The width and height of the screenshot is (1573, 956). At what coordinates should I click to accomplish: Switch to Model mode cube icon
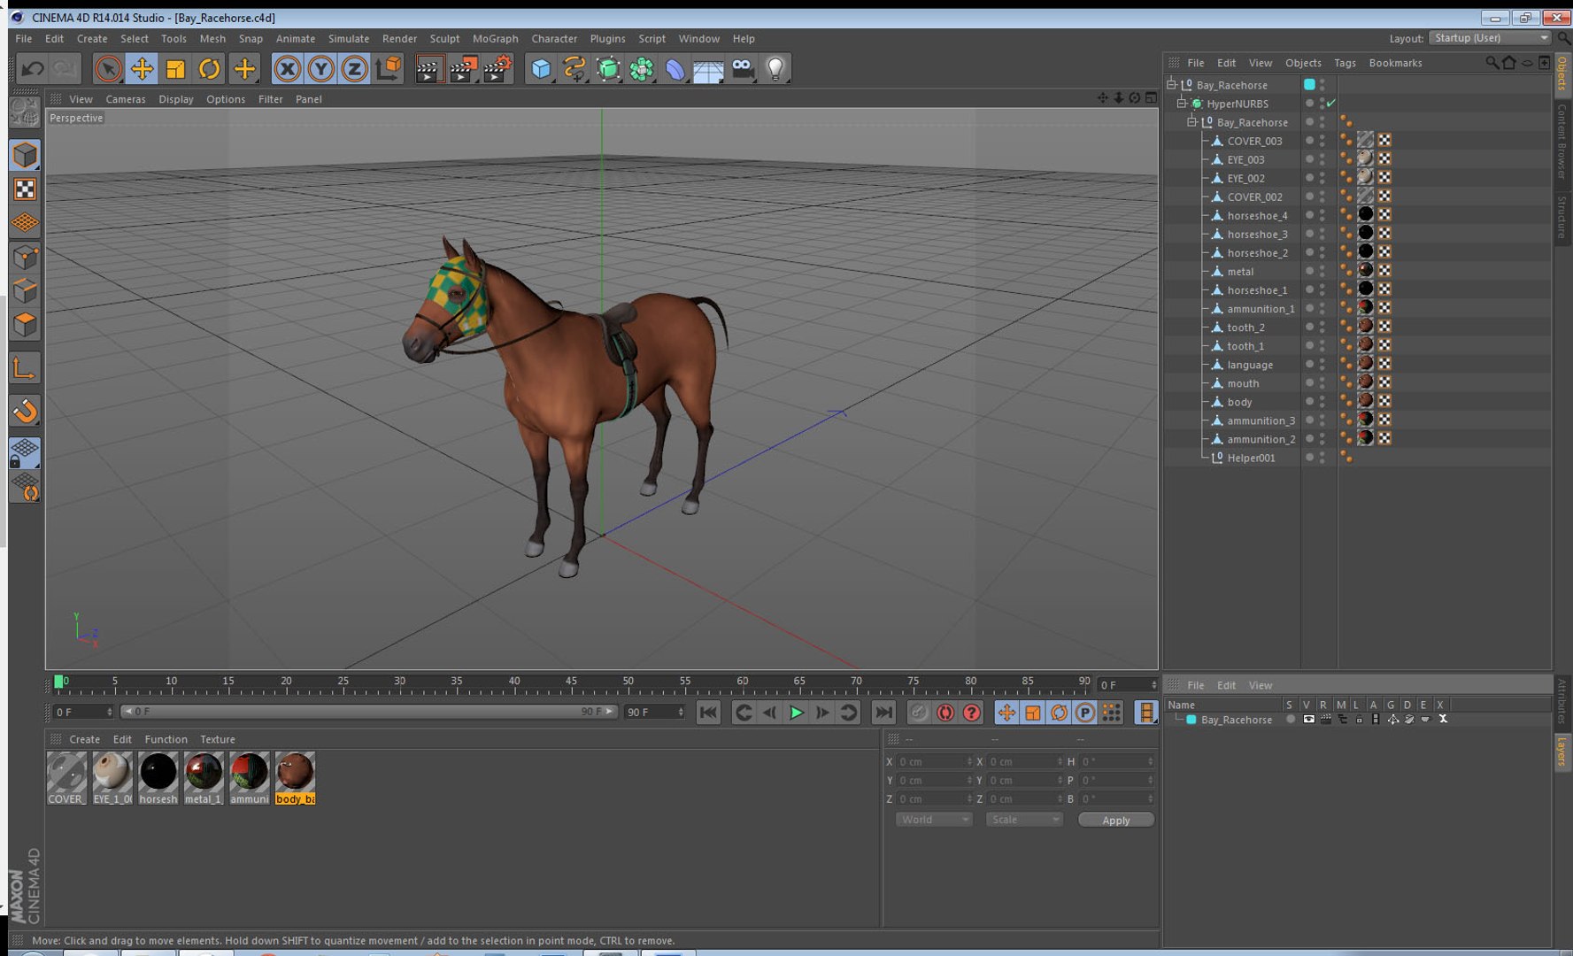[x=25, y=155]
